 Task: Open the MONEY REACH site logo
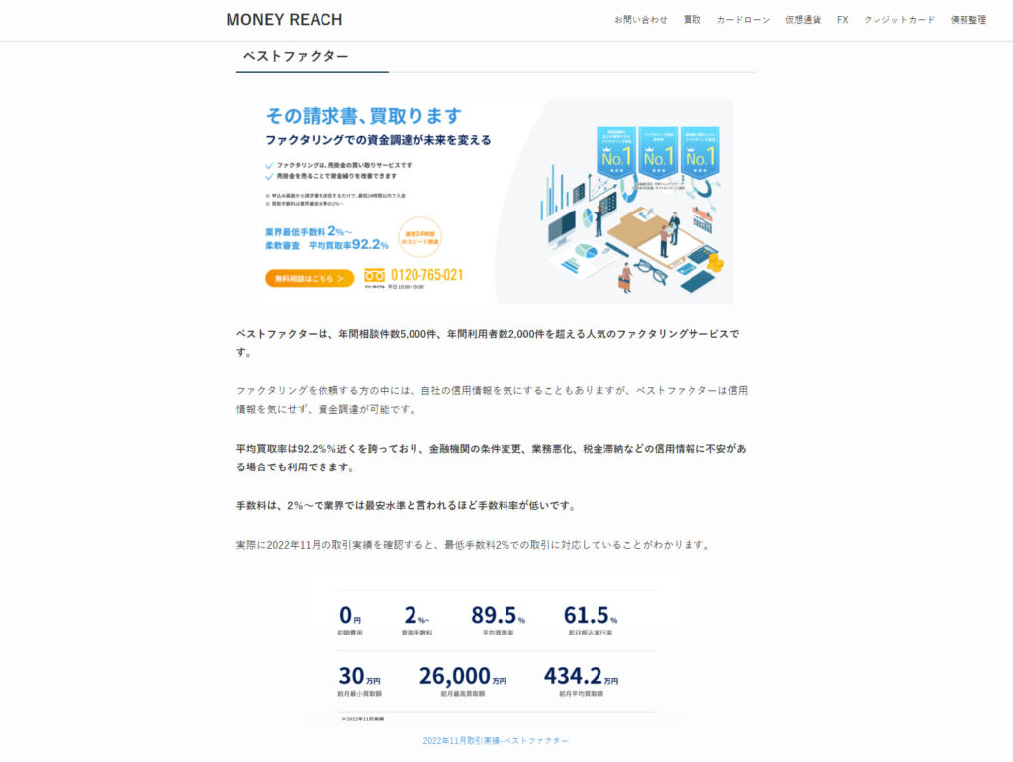click(x=284, y=20)
